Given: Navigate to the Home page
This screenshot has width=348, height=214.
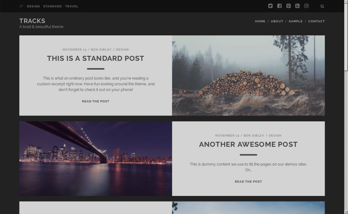Looking at the screenshot, I should tap(260, 21).
